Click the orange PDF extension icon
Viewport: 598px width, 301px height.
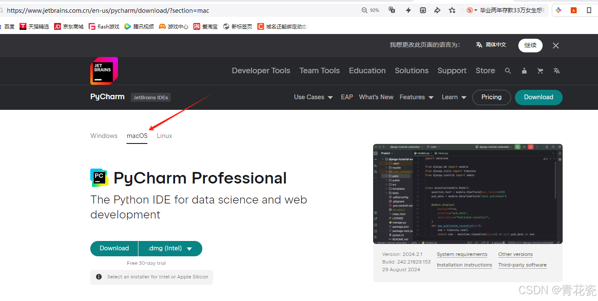click(574, 10)
